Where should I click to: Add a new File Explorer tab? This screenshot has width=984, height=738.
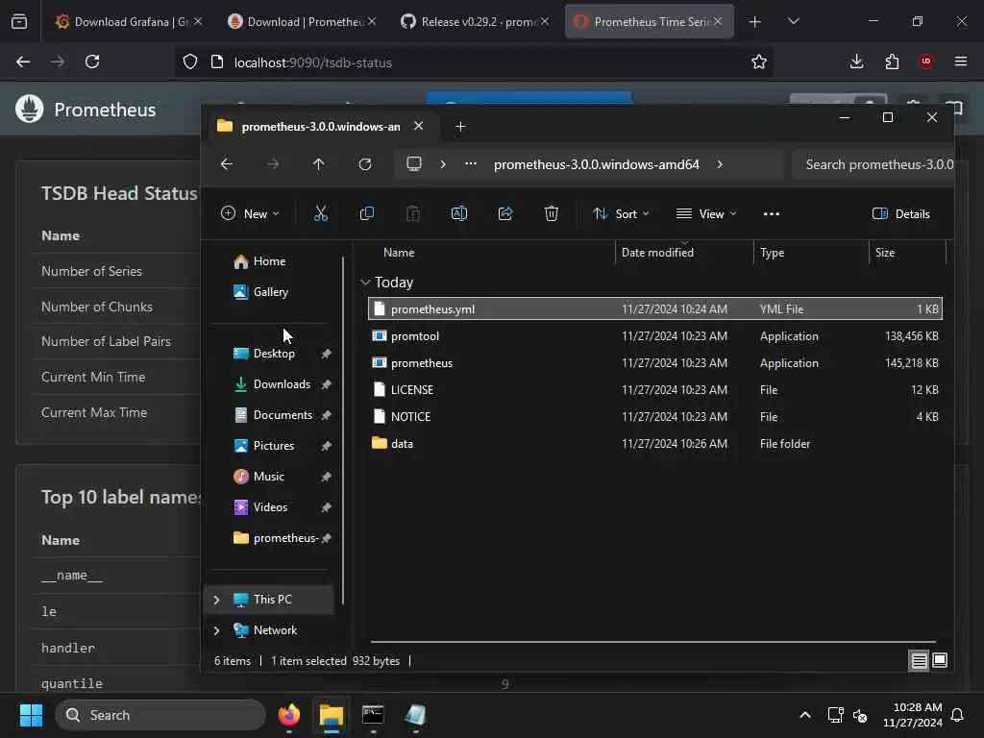click(460, 127)
